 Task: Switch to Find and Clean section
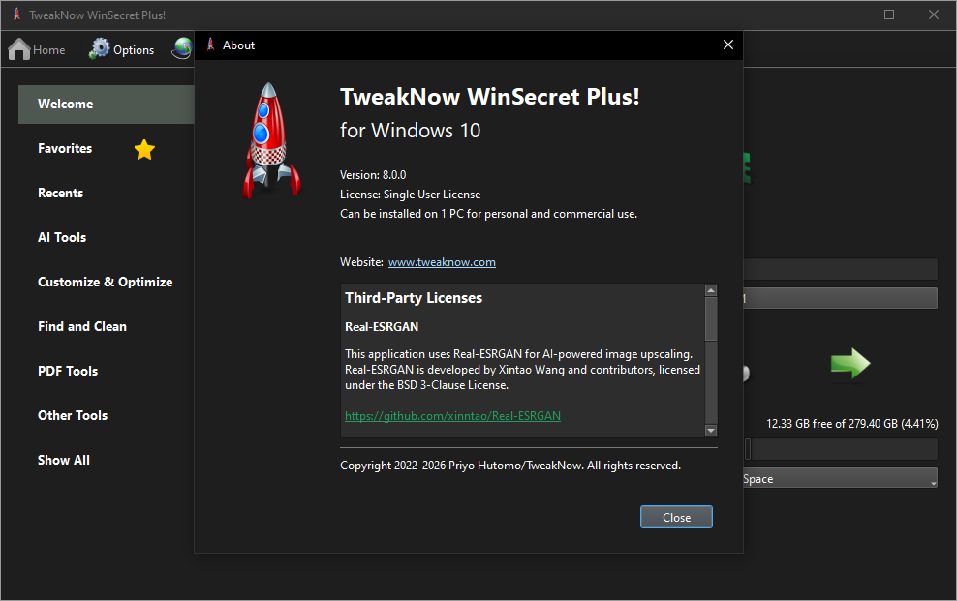(x=82, y=327)
